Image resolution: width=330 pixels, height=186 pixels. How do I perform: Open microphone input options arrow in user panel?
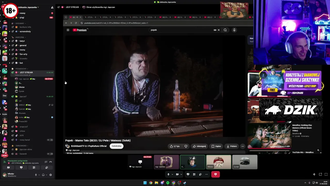(x=39, y=175)
